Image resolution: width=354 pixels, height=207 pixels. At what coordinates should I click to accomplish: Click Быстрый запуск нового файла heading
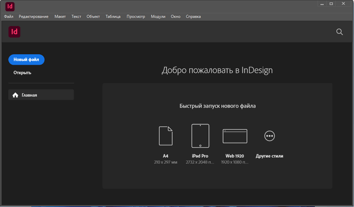(x=217, y=106)
